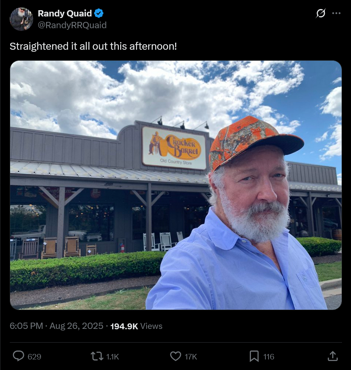
Task: Click the "Straightened it all out" tweet text
Action: pos(93,46)
